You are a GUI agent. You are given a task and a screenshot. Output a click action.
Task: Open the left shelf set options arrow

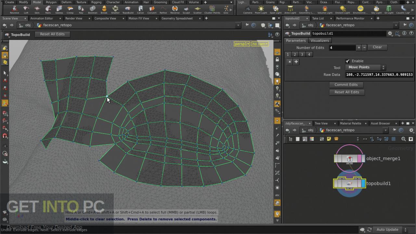click(231, 2)
